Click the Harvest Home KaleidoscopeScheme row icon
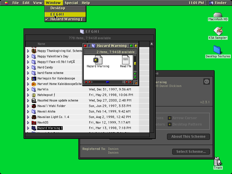The image size is (232, 174). pos(34,84)
